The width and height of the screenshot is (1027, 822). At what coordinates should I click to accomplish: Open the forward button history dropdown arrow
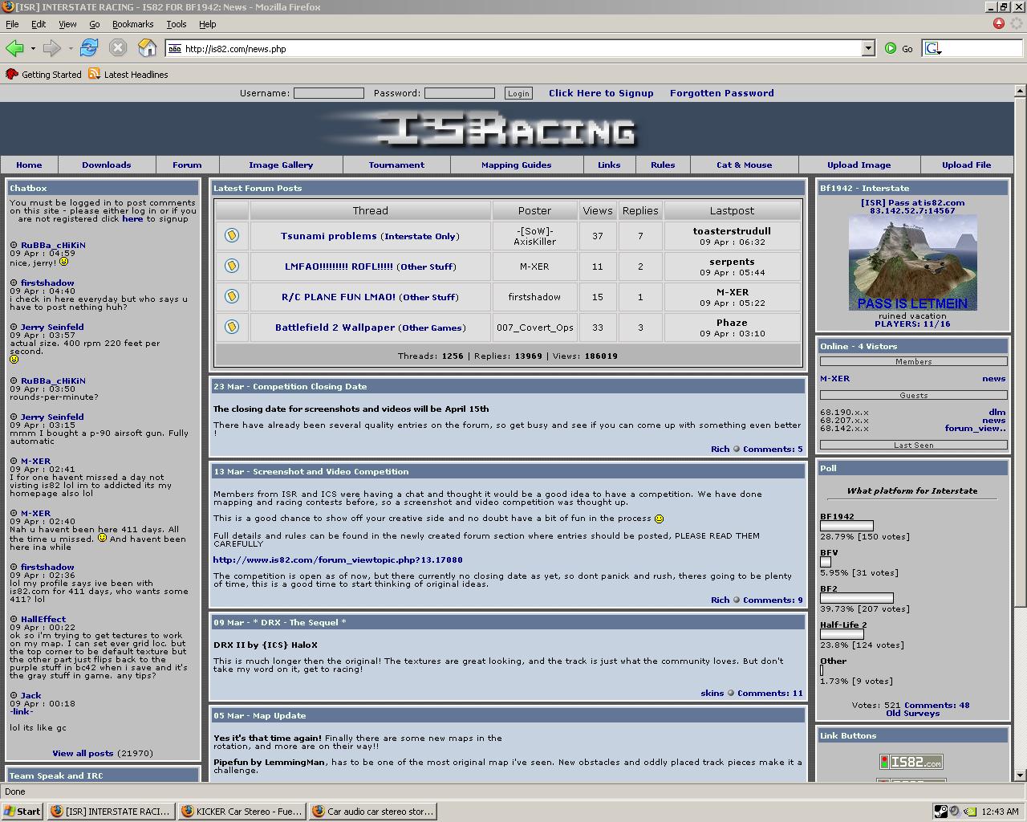pyautogui.click(x=71, y=48)
